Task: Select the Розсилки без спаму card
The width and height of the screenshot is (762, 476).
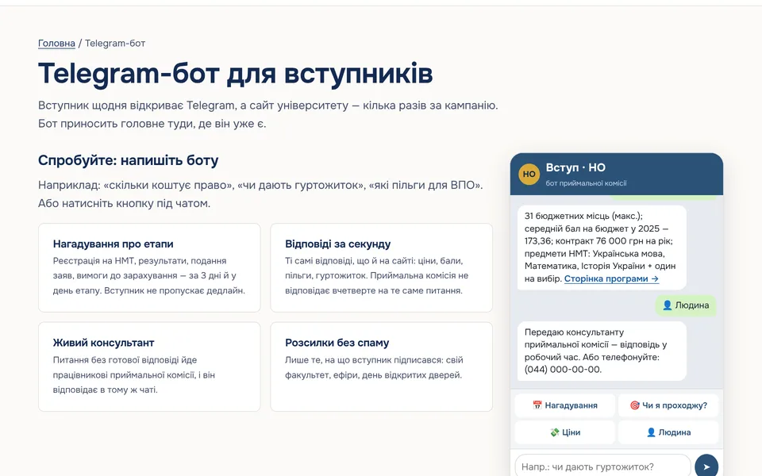Action: click(382, 367)
